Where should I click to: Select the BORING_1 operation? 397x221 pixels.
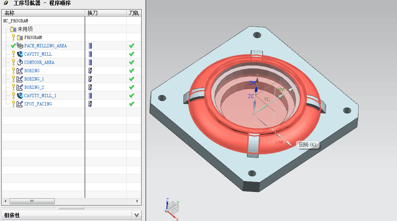[x=34, y=79]
